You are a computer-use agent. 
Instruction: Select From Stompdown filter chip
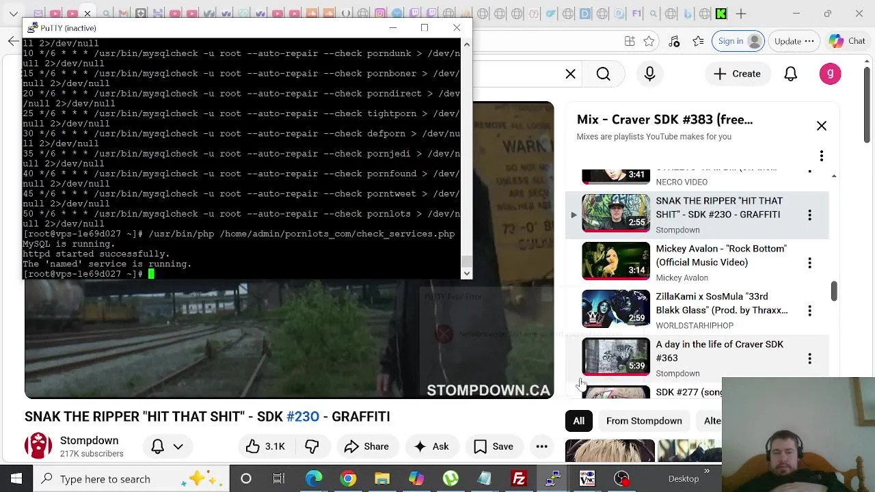644,421
